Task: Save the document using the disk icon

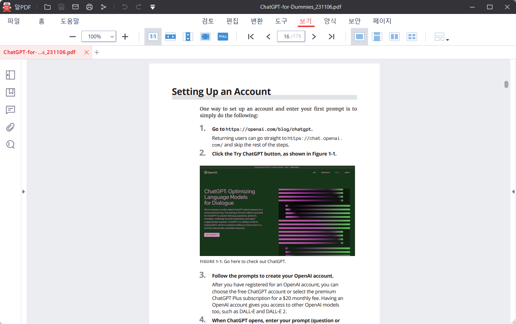Action: pos(61,7)
